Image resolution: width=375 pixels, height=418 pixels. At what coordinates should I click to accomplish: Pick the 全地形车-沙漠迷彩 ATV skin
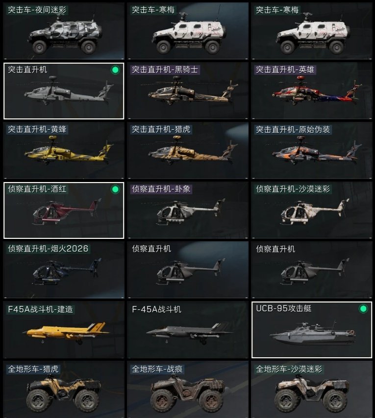click(x=312, y=390)
